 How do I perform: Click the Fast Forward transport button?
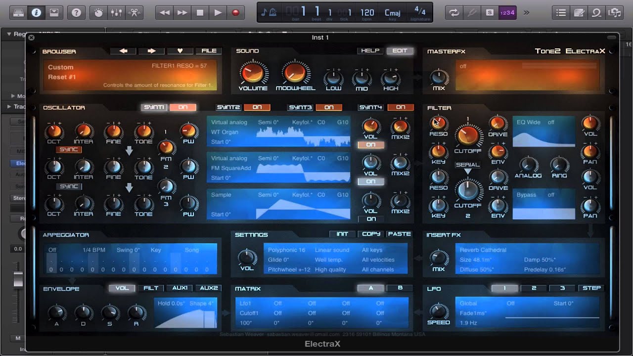click(x=182, y=12)
